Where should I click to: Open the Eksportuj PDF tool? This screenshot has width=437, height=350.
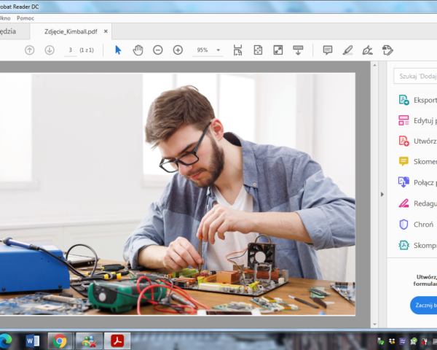[417, 100]
